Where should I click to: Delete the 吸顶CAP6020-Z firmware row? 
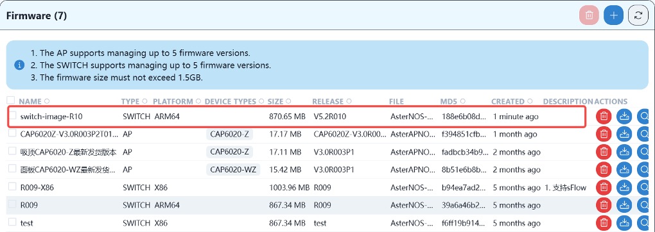pos(604,153)
